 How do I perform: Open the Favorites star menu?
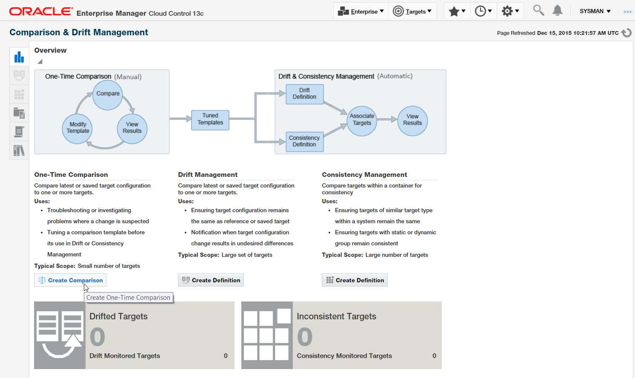(457, 11)
